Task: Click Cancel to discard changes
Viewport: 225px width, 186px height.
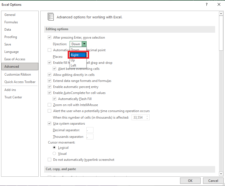Action: (x=213, y=181)
